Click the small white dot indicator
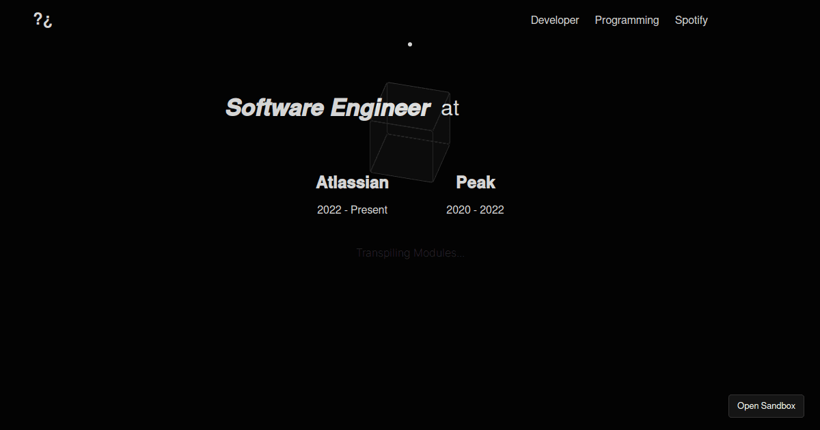The image size is (820, 430). tap(410, 44)
